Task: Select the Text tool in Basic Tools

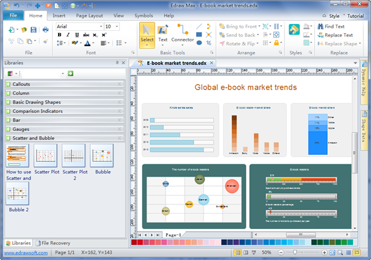Action: [x=163, y=33]
